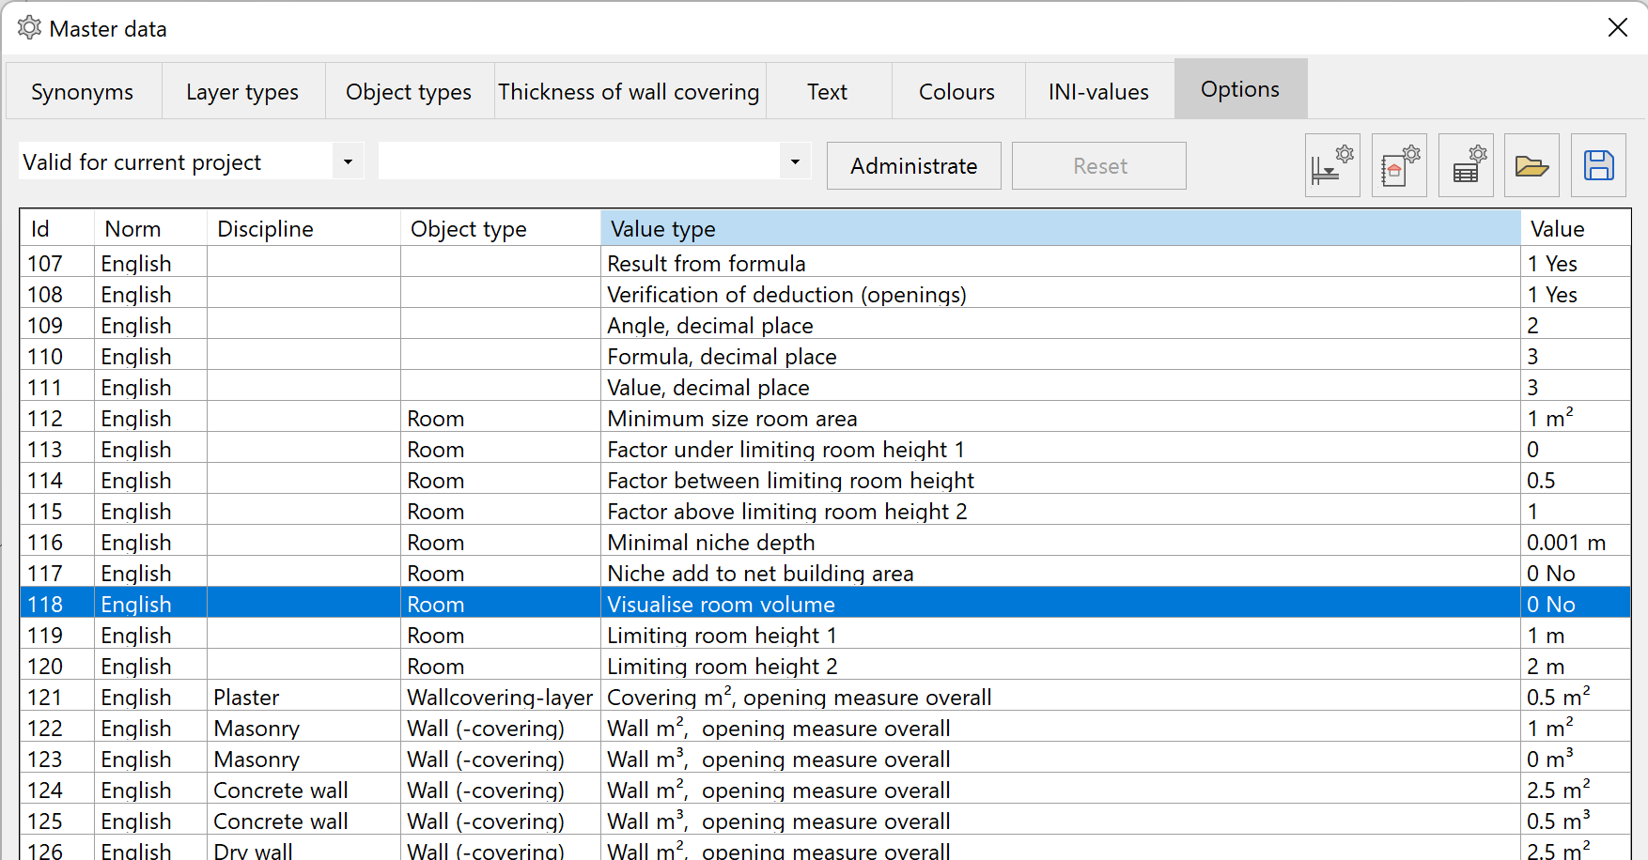Open the Colours tab
Viewport: 1648px width, 860px height.
(957, 91)
